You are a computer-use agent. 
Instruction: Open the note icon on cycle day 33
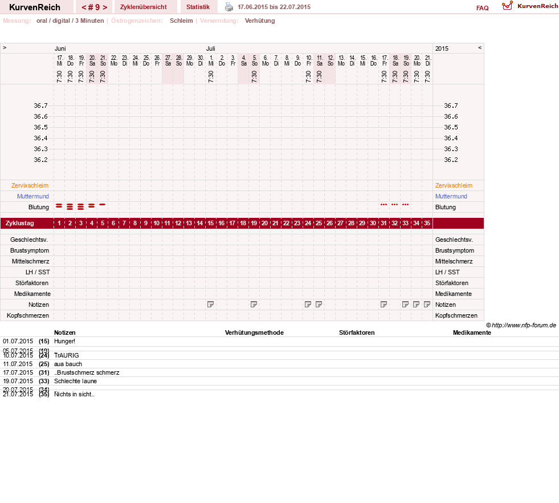(x=405, y=305)
